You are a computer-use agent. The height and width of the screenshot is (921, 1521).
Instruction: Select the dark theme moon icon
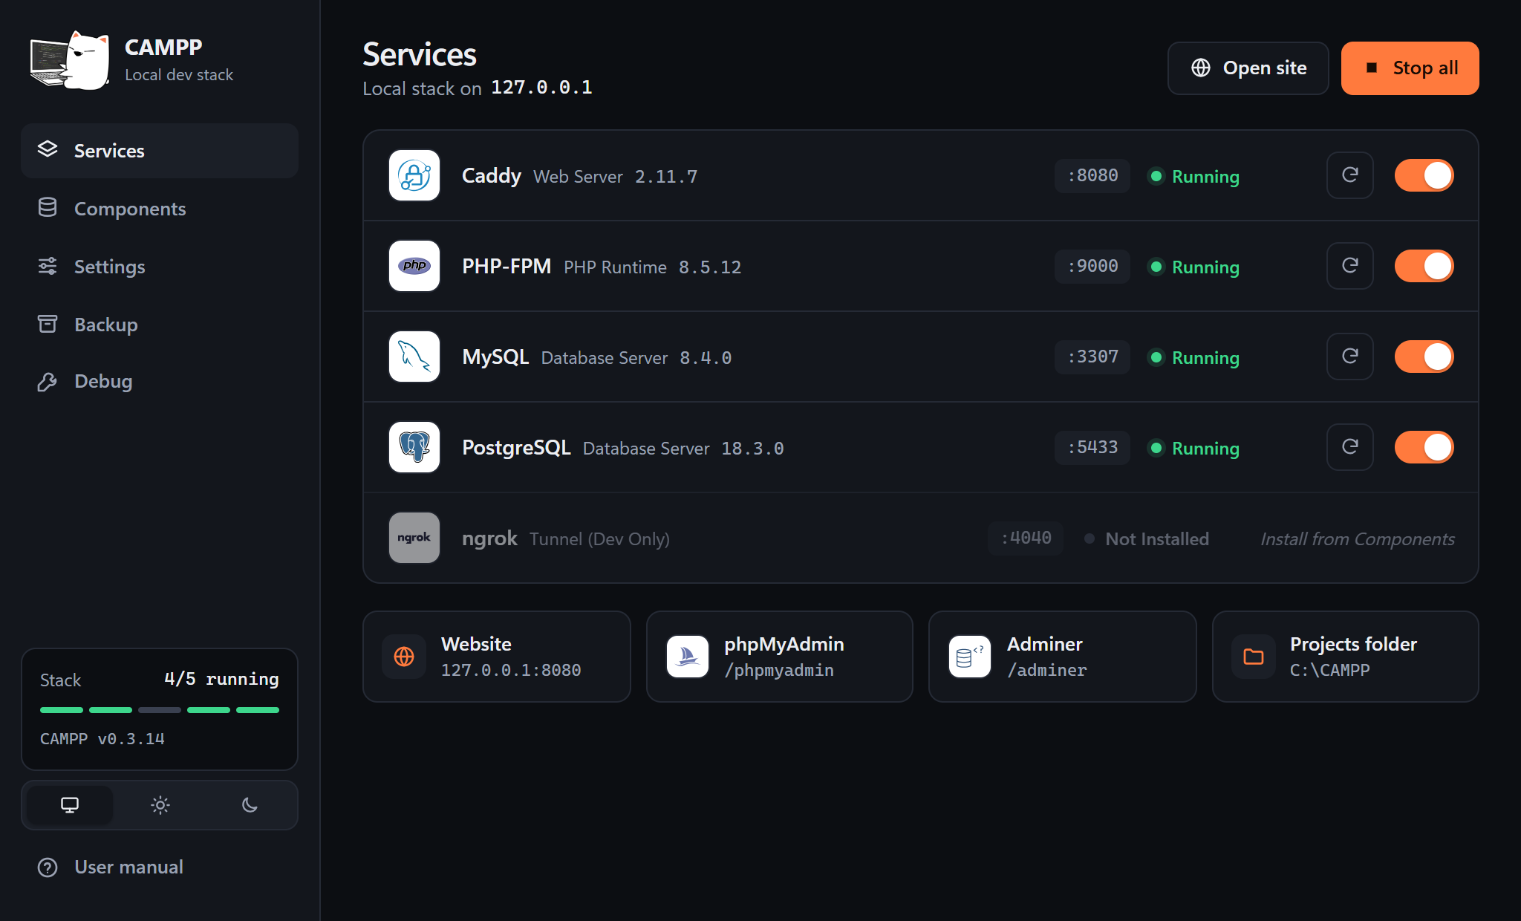coord(250,805)
